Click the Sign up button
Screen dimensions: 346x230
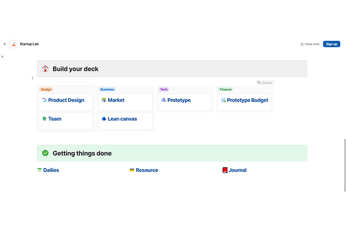tap(331, 44)
